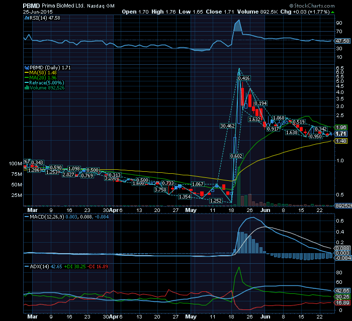
Task: Click the 0.343 retrace label
Action: [x=37, y=162]
